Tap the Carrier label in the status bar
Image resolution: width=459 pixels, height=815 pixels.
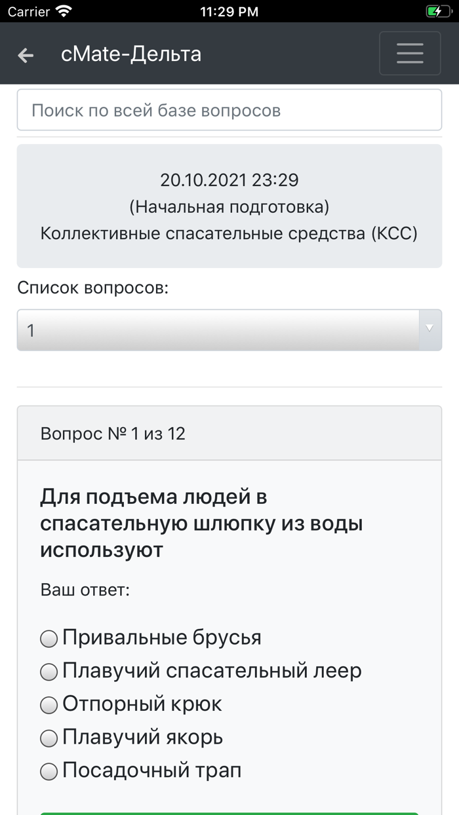[24, 11]
